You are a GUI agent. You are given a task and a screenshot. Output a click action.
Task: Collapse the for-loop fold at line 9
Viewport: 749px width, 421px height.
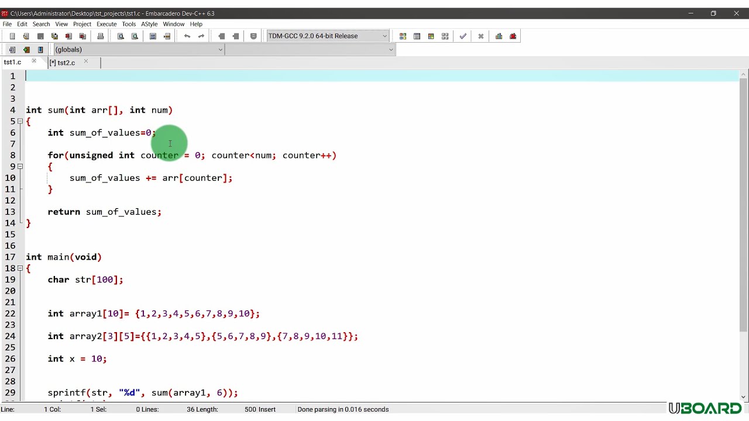click(20, 167)
